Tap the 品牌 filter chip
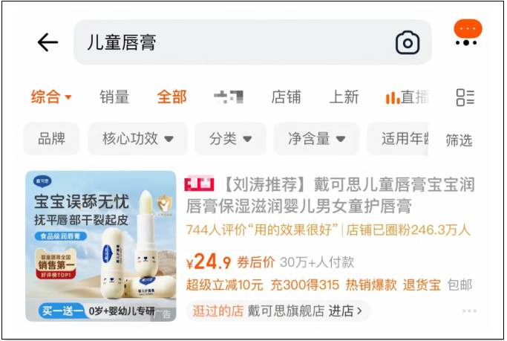507x341 pixels. pyautogui.click(x=51, y=139)
